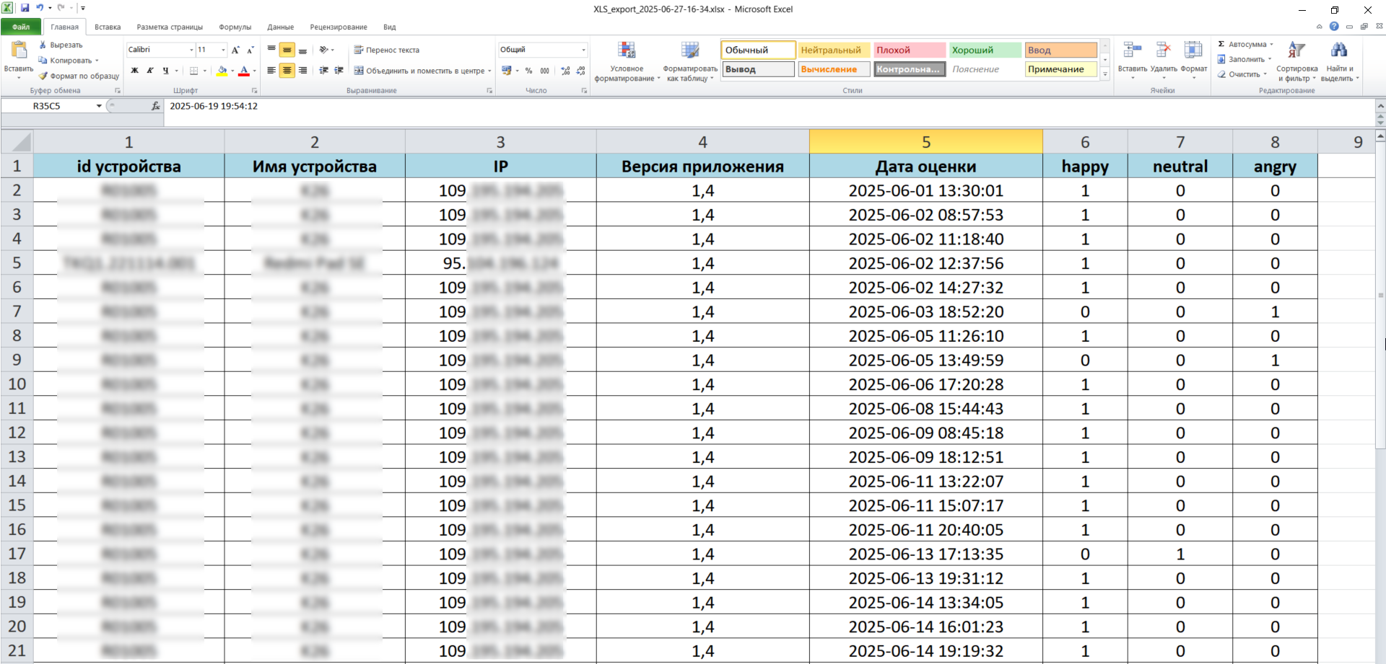The width and height of the screenshot is (1386, 664).
Task: Switch to Данные tab
Action: tap(280, 27)
